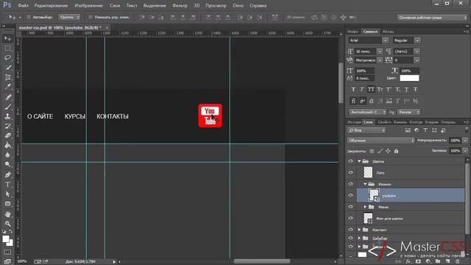
Task: Expand the Контент group
Action: pos(359,230)
